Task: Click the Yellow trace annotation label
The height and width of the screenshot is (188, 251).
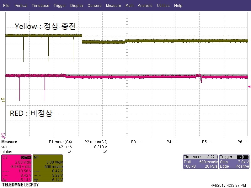Action: point(45,26)
